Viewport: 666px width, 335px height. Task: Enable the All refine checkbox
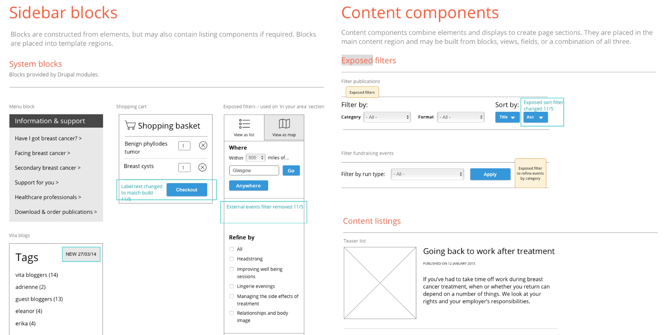pos(232,249)
